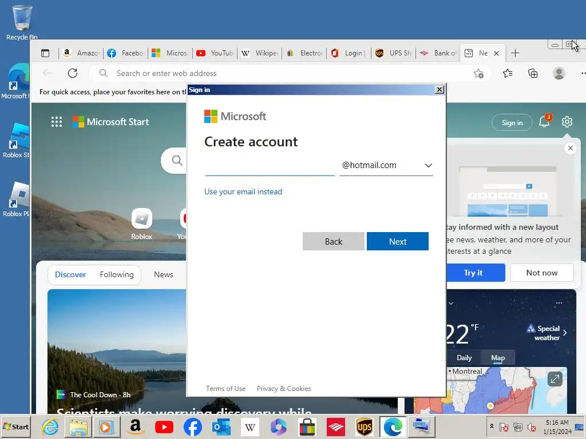
Task: Open The Cool Down news story image
Action: click(117, 351)
